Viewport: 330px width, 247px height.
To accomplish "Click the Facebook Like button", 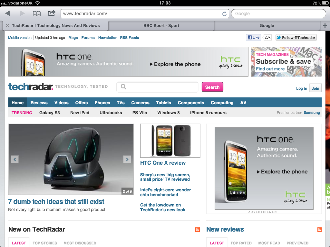I will (253, 37).
